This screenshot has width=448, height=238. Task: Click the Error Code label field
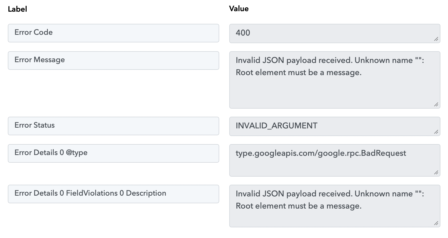click(x=114, y=33)
